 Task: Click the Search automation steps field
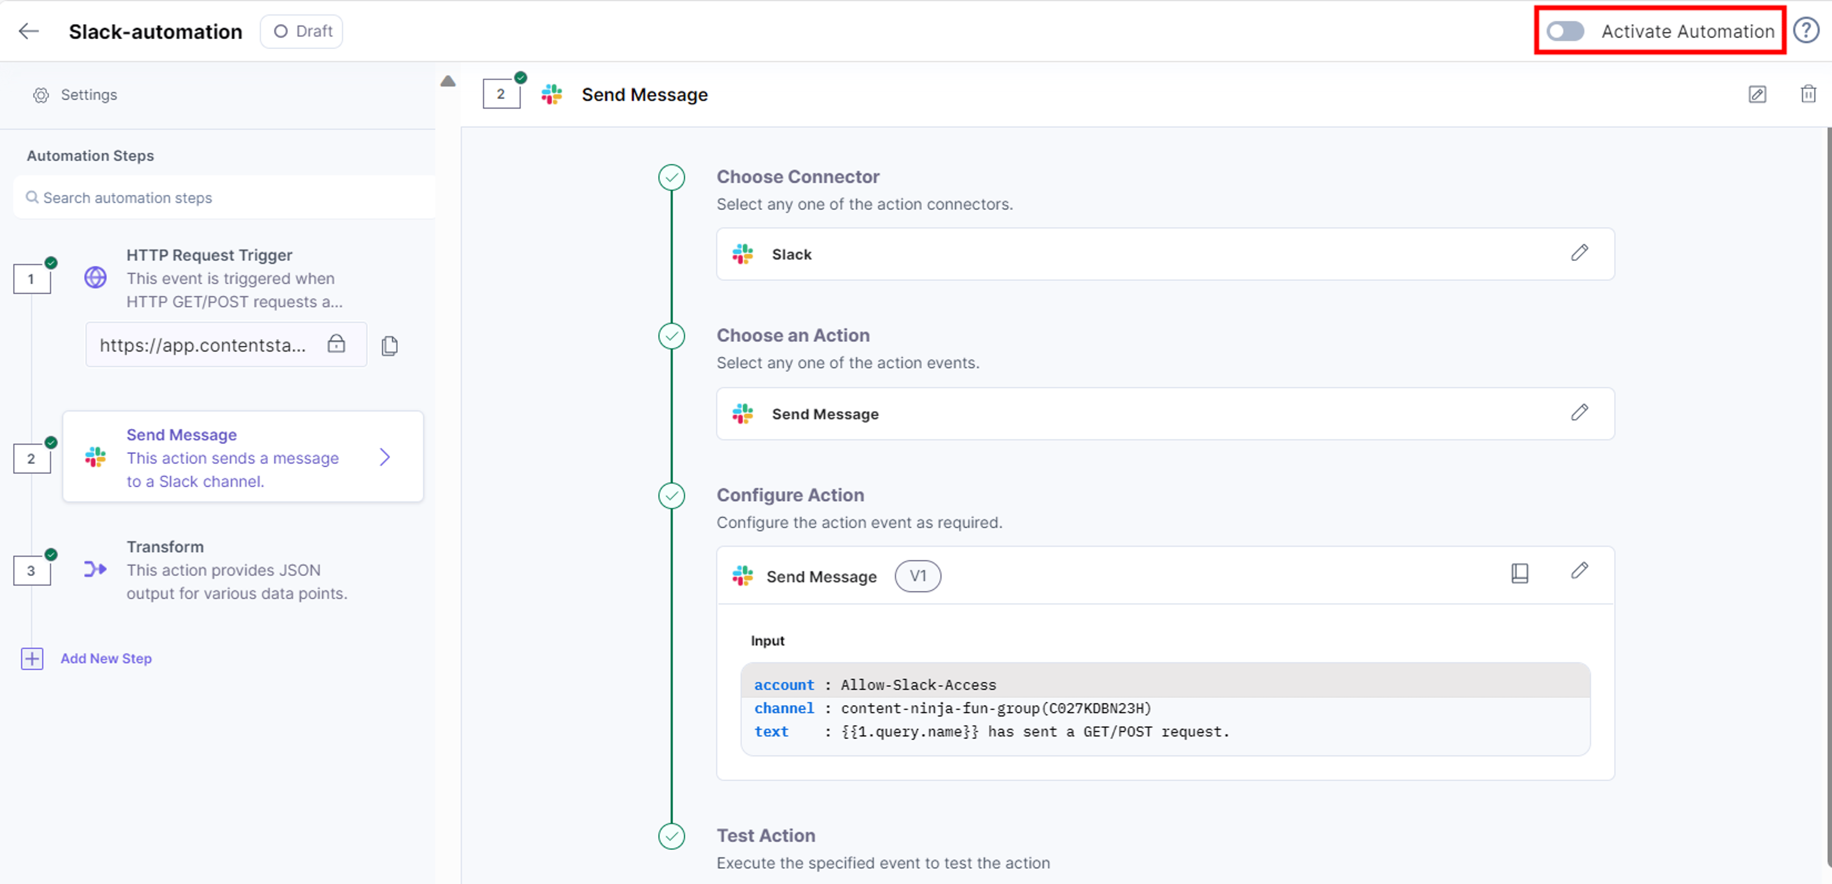click(225, 197)
